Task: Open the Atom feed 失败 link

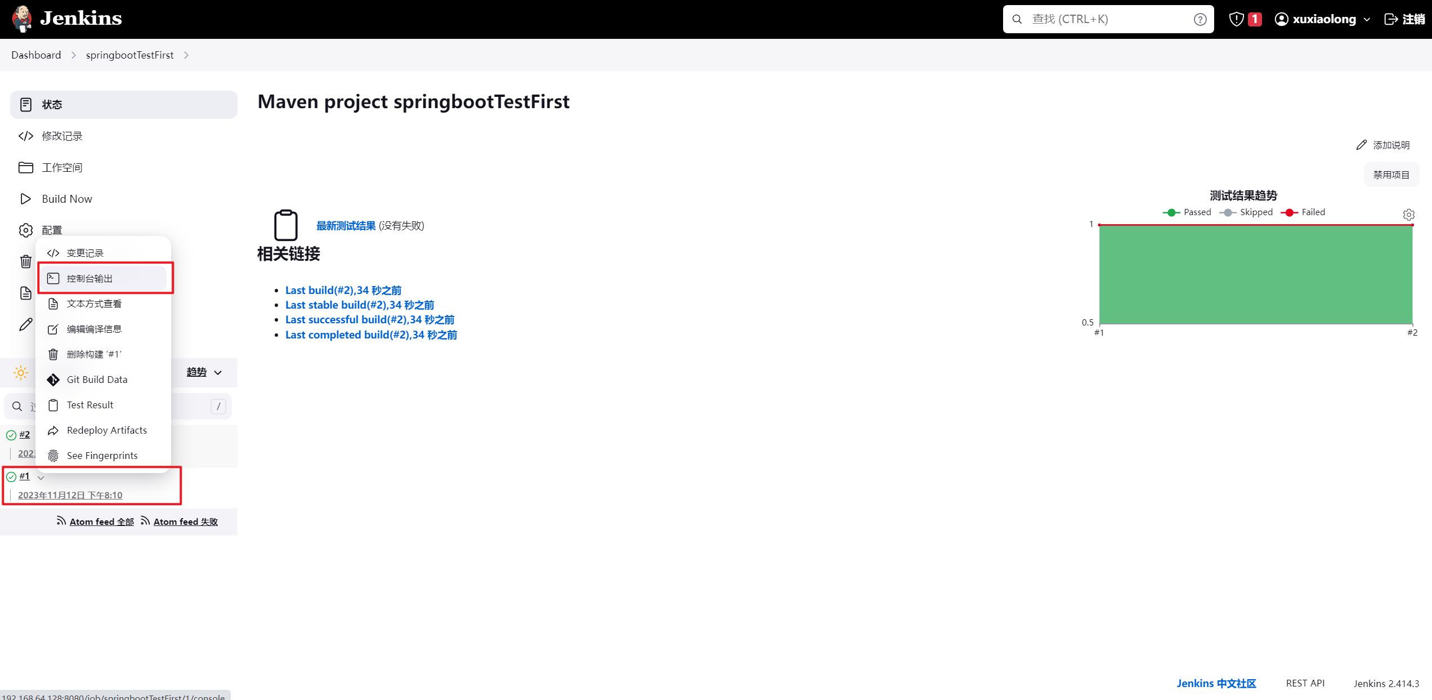Action: (x=185, y=522)
